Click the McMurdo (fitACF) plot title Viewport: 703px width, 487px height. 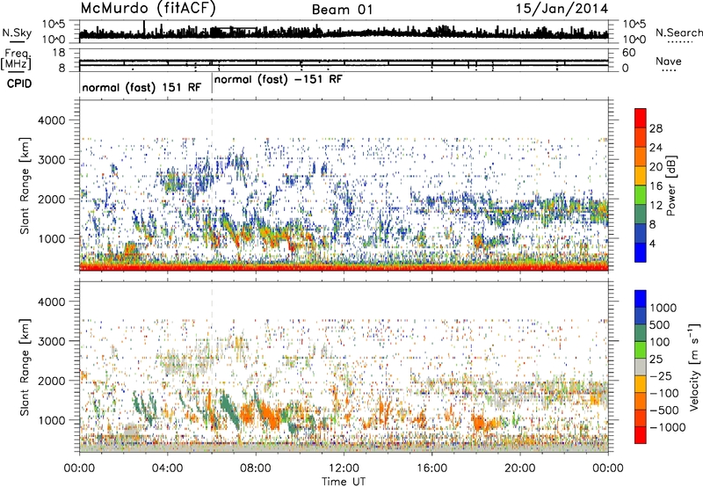[149, 8]
